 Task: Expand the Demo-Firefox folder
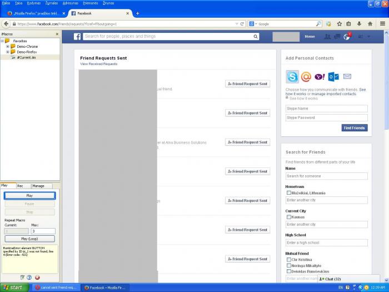[8, 52]
